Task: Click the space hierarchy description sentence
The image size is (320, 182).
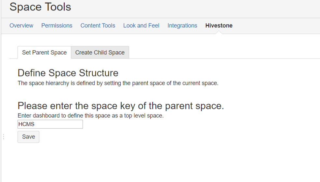Action: (x=118, y=83)
